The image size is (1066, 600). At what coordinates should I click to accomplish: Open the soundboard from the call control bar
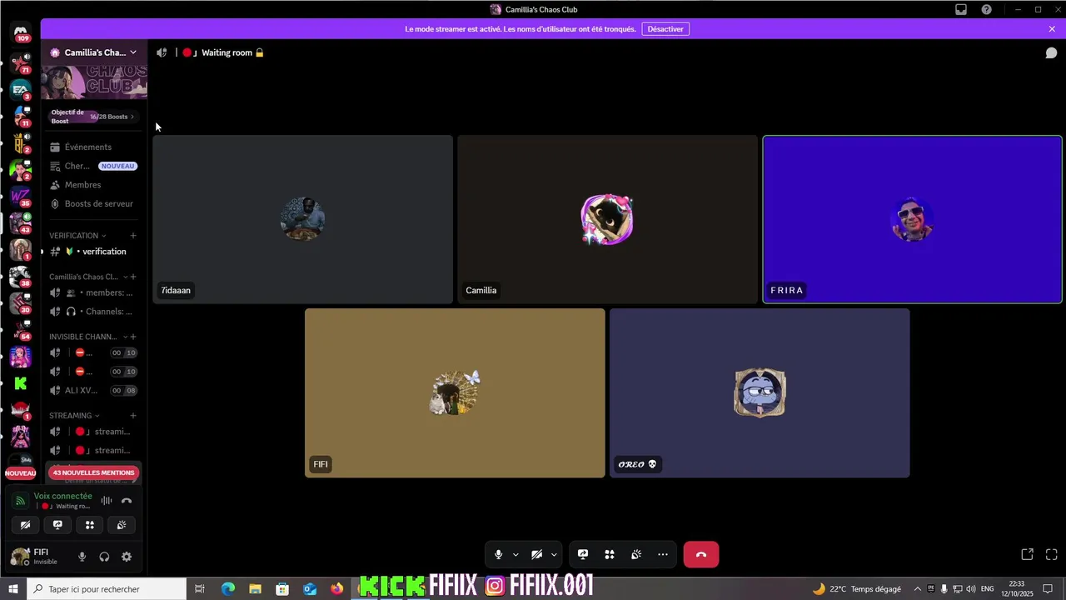pos(636,554)
